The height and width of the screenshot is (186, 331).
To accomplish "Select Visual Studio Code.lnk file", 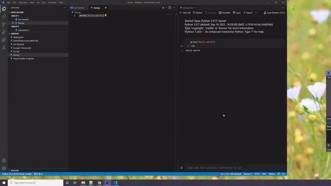I will click(23, 58).
